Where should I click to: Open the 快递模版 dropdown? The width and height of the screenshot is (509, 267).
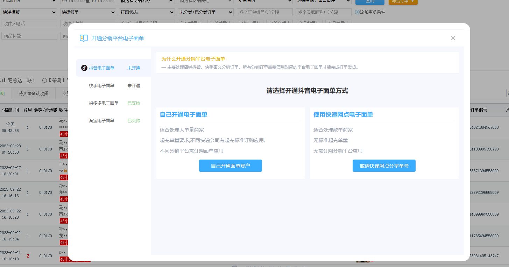pos(29,12)
